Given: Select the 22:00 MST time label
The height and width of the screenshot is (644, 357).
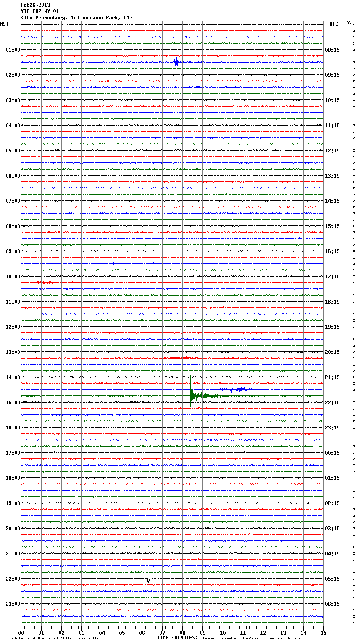Looking at the screenshot, I should point(13,579).
